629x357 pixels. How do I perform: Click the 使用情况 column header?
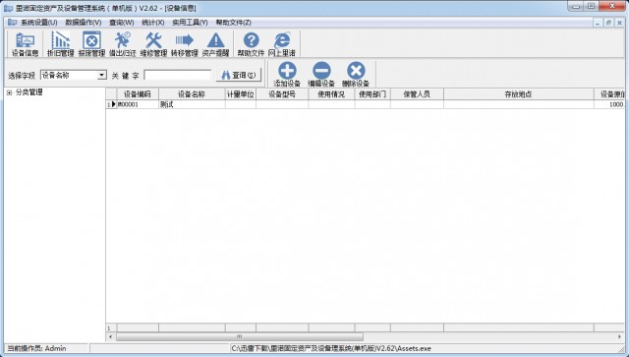coord(331,94)
